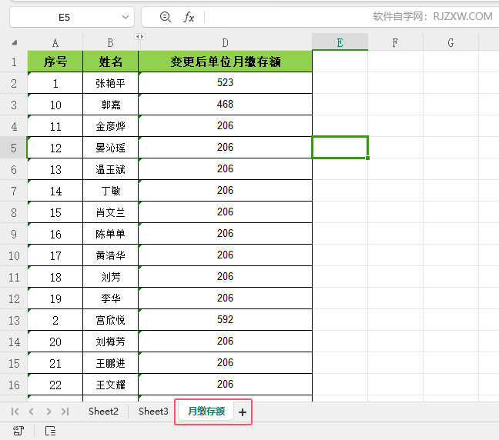Click the cell with value 468
499x440 pixels.
[x=225, y=105]
